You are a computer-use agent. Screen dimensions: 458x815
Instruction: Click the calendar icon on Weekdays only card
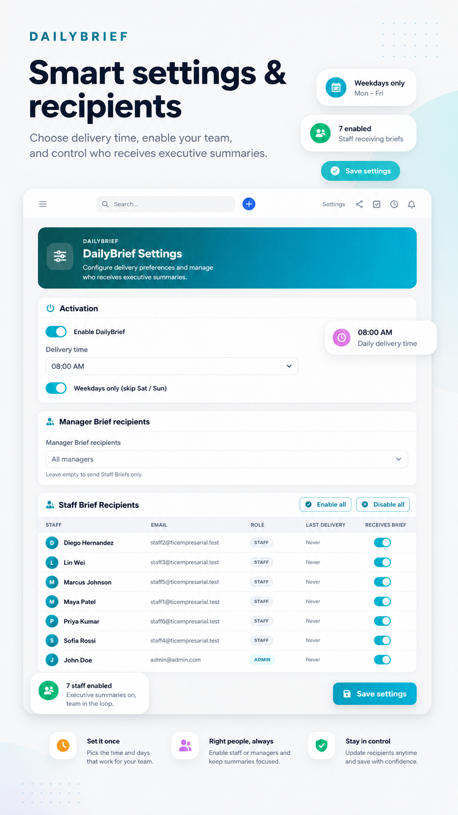(x=336, y=88)
